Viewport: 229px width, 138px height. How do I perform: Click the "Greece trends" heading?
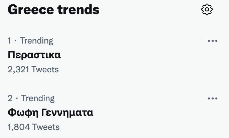(53, 10)
